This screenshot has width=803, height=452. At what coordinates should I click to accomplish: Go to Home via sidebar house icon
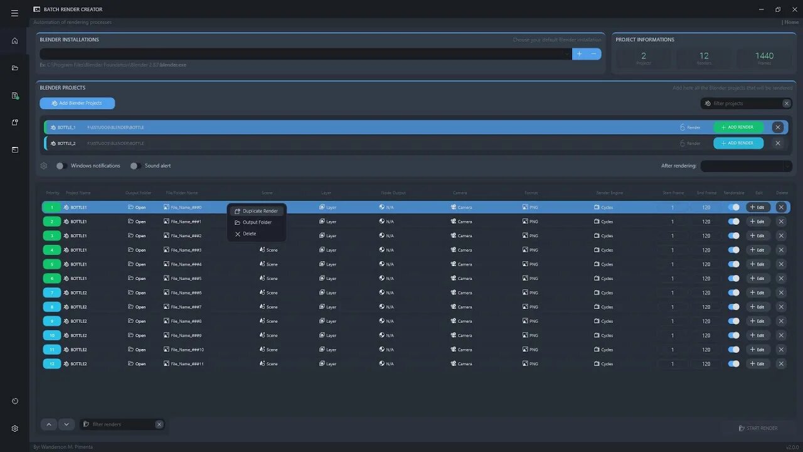14,41
